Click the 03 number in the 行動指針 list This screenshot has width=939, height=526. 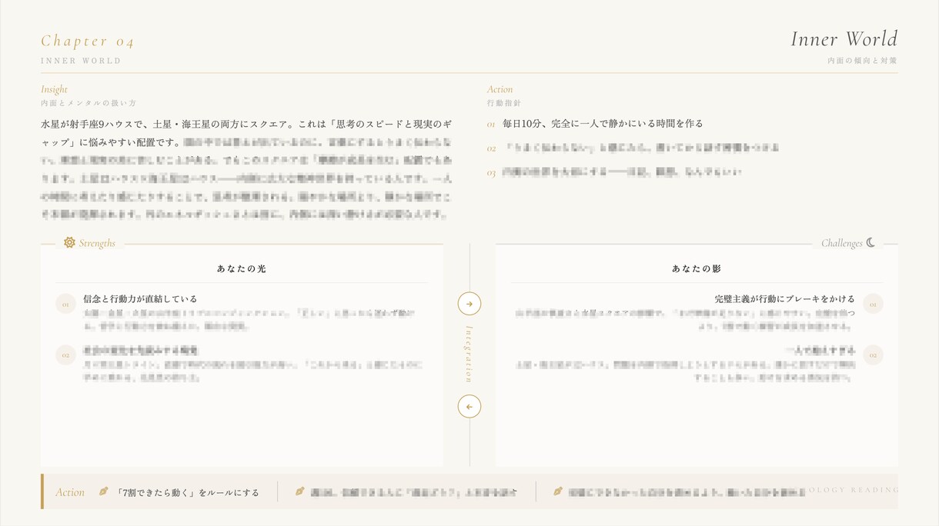(x=491, y=173)
